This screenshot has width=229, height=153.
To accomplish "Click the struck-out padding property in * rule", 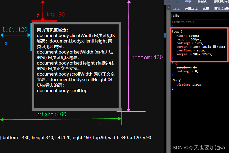I will coord(183,71).
